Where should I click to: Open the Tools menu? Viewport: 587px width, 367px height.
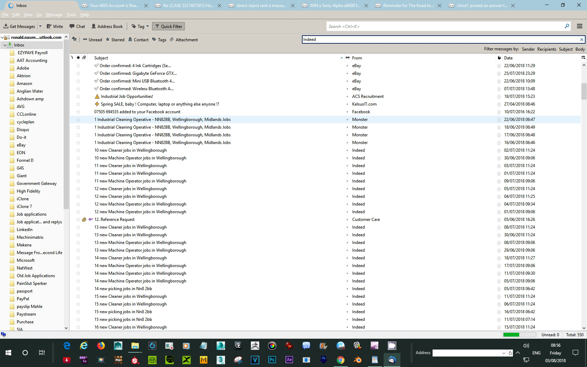click(71, 15)
